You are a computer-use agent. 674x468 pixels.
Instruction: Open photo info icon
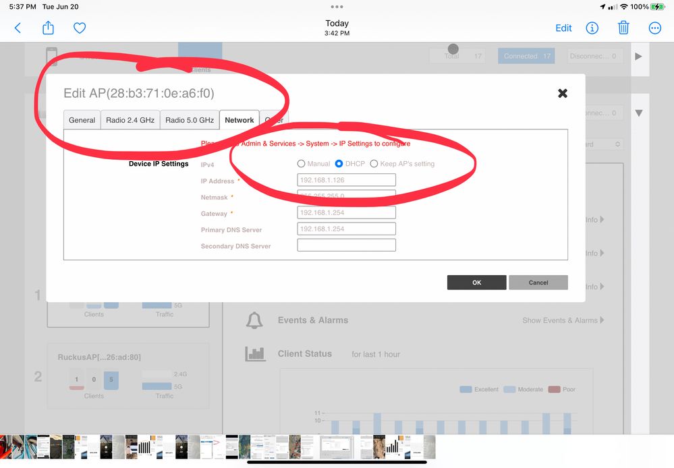click(x=592, y=28)
